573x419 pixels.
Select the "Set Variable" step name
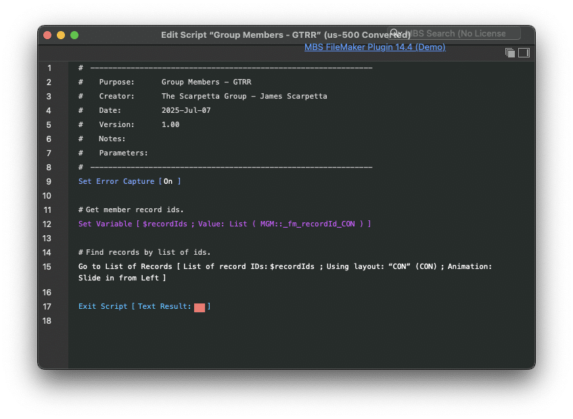[106, 224]
